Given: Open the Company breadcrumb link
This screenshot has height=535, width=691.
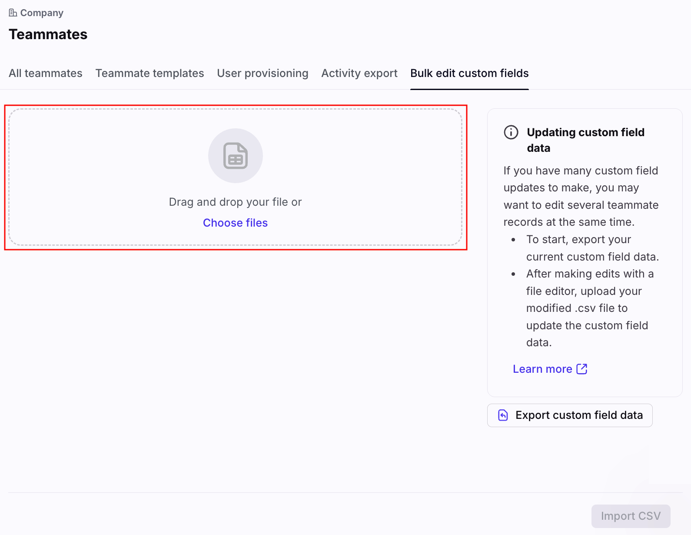Looking at the screenshot, I should click(x=42, y=13).
